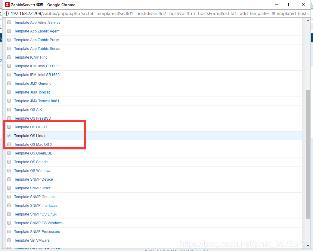The height and width of the screenshot is (251, 313).
Task: Select the Template SNMP Interfaces link
Action: pyautogui.click(x=36, y=206)
